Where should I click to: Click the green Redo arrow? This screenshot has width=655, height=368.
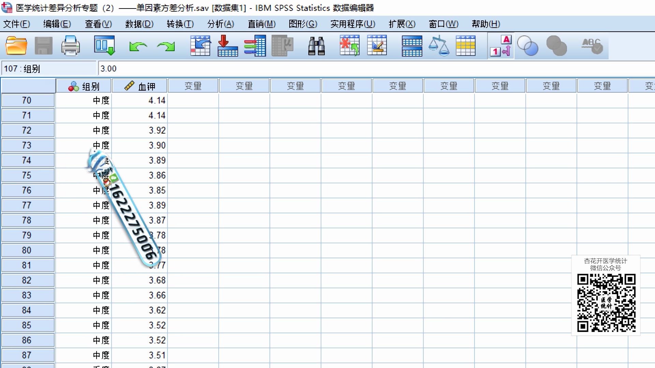(x=166, y=46)
